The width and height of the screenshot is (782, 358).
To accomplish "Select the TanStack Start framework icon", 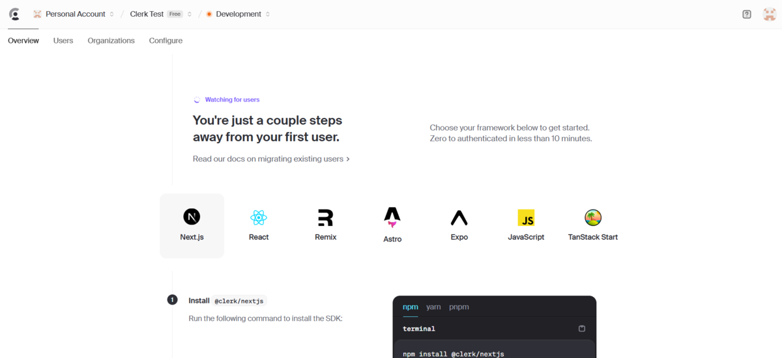I will pos(593,217).
